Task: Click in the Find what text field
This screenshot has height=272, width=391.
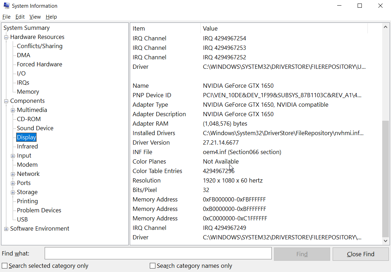Action: (158, 253)
